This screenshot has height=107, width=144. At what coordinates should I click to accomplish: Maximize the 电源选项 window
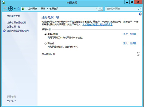tap(132, 2)
